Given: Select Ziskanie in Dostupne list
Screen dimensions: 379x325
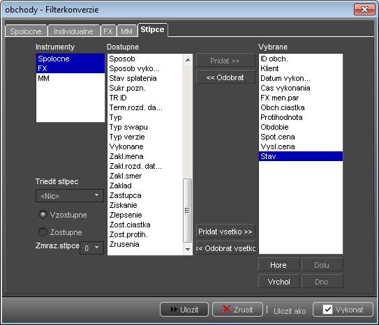Looking at the screenshot, I should [x=145, y=205].
